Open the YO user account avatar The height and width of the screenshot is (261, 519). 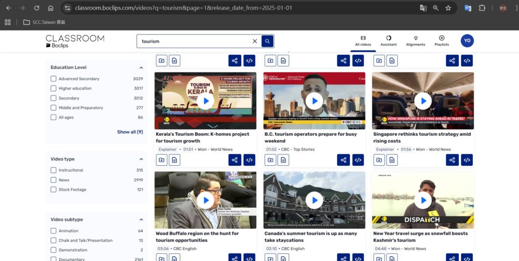[x=467, y=41]
